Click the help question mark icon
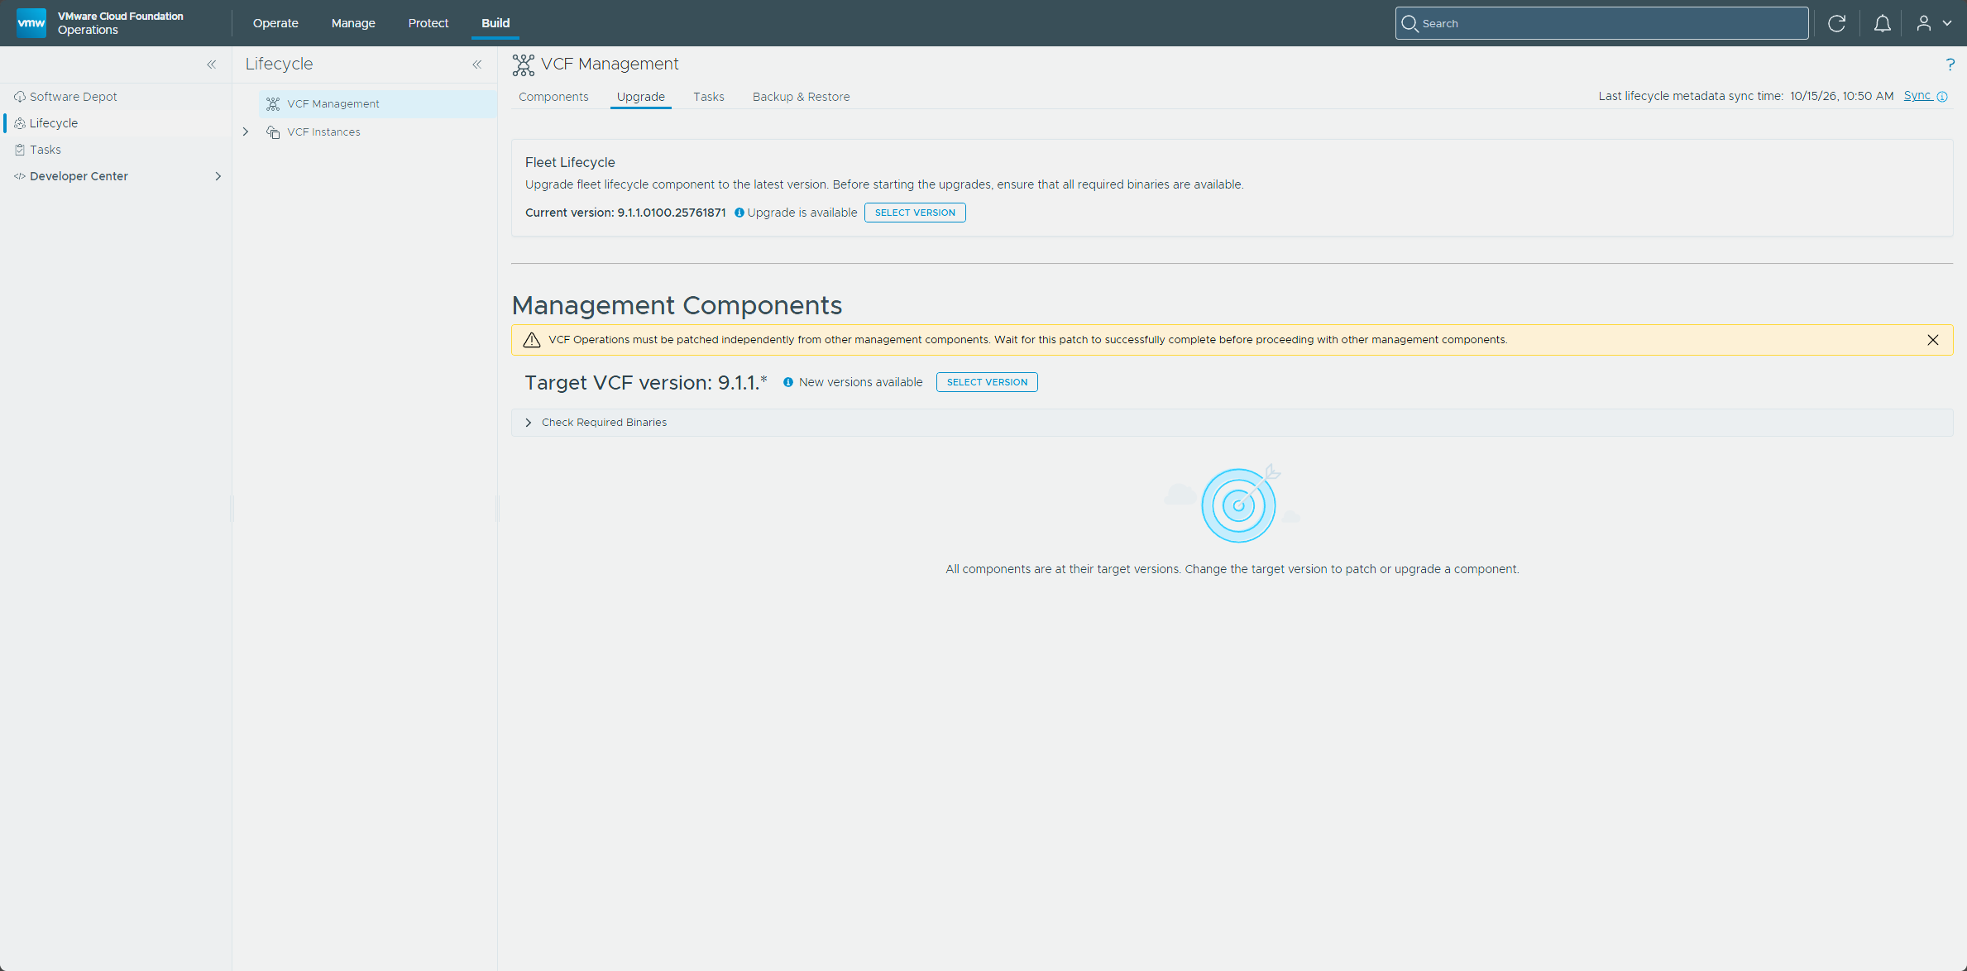The image size is (1967, 971). coord(1950,65)
